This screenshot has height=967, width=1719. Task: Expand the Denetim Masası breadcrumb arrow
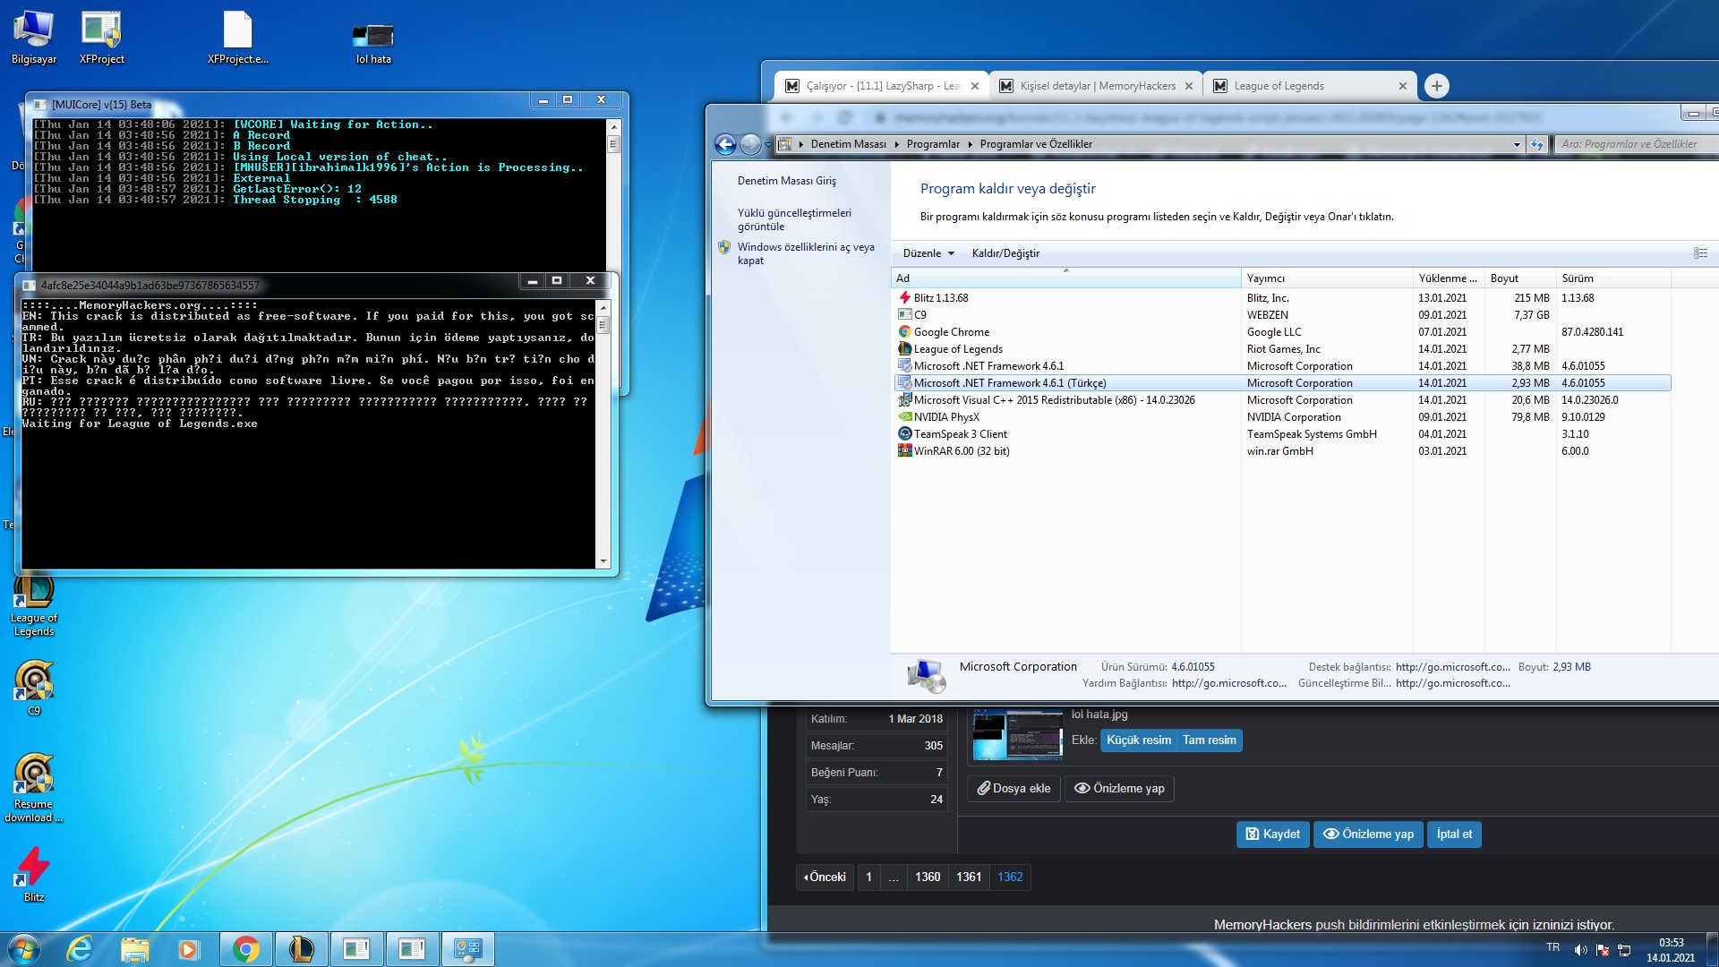[x=897, y=144]
